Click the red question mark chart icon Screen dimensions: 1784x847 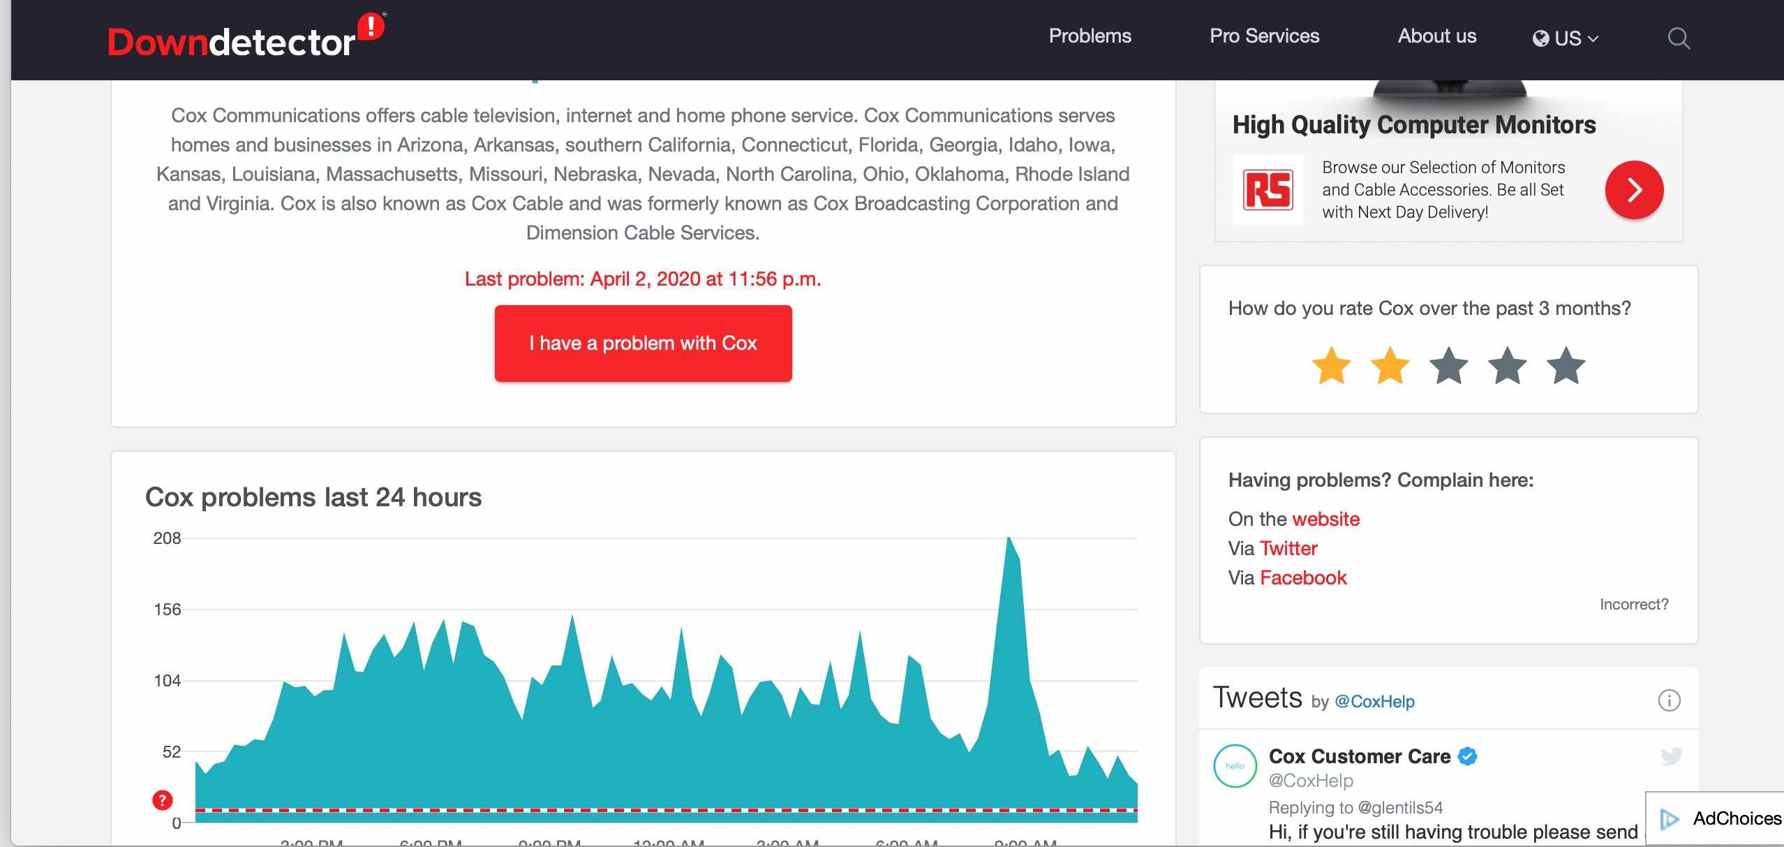click(x=162, y=800)
